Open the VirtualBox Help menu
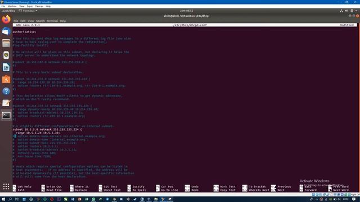This screenshot has width=360, height=202. coord(48,6)
